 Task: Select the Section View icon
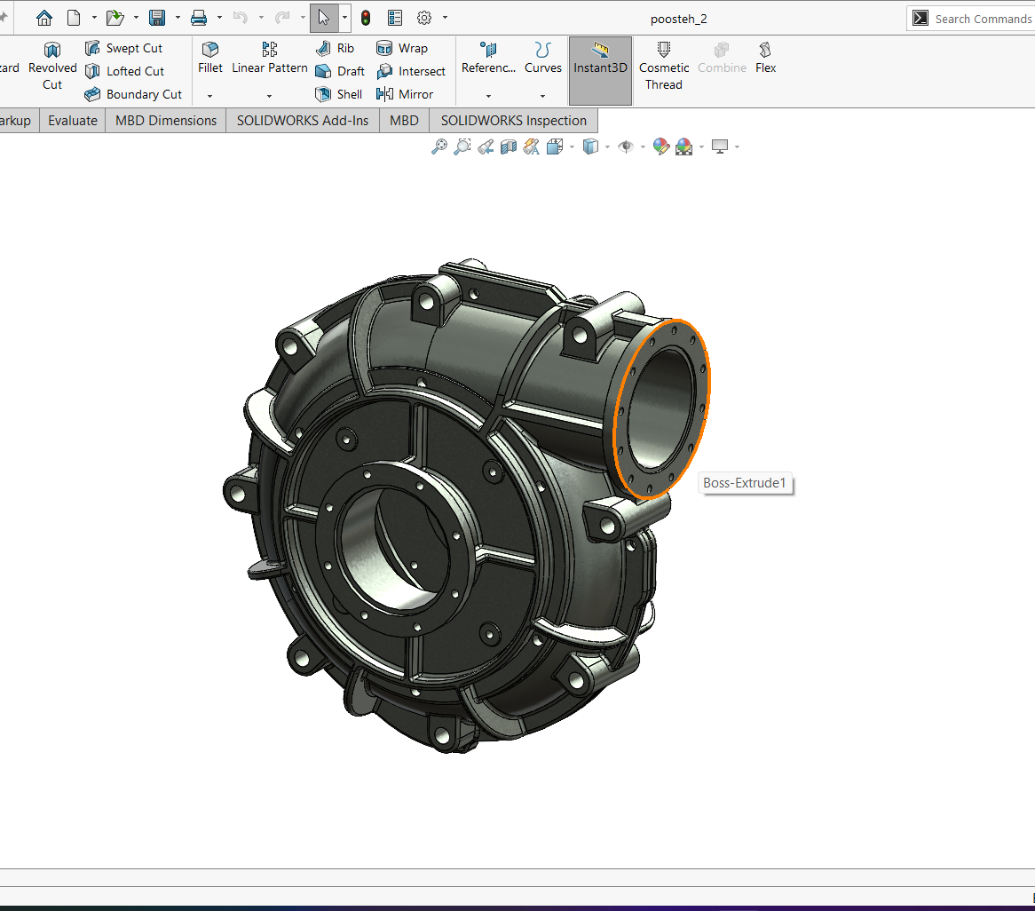click(x=508, y=147)
